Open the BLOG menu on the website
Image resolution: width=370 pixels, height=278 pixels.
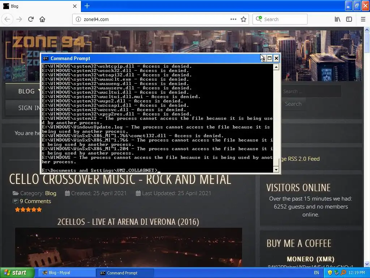(x=26, y=91)
